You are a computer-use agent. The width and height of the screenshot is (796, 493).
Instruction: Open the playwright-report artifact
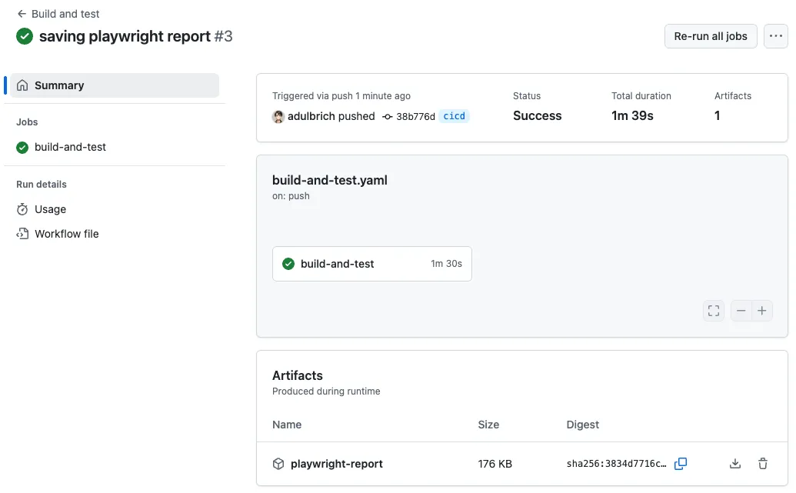[337, 464]
